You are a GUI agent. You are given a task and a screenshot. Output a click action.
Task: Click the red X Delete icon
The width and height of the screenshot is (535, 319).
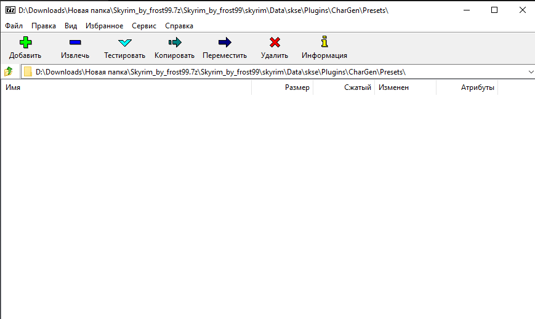(x=275, y=42)
